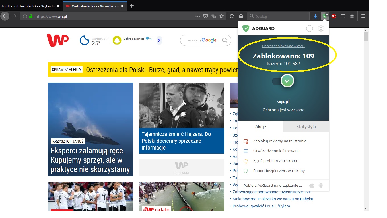Viewport: 387px width, 218px height.
Task: Open the Firefox hamburger menu
Action: click(363, 16)
